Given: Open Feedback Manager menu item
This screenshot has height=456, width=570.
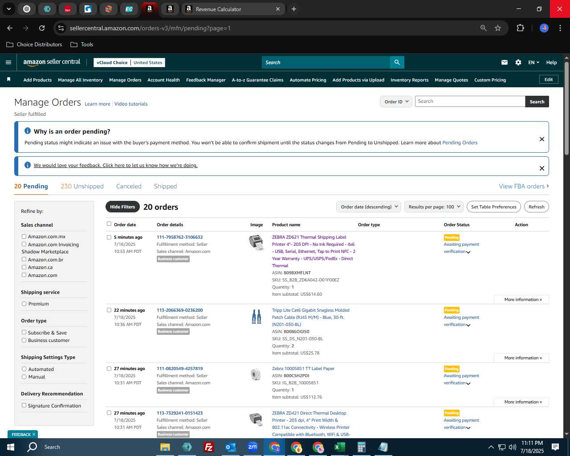Looking at the screenshot, I should click(206, 80).
